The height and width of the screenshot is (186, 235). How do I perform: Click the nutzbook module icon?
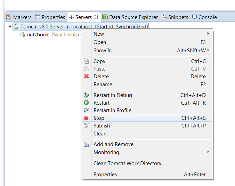pyautogui.click(x=23, y=35)
